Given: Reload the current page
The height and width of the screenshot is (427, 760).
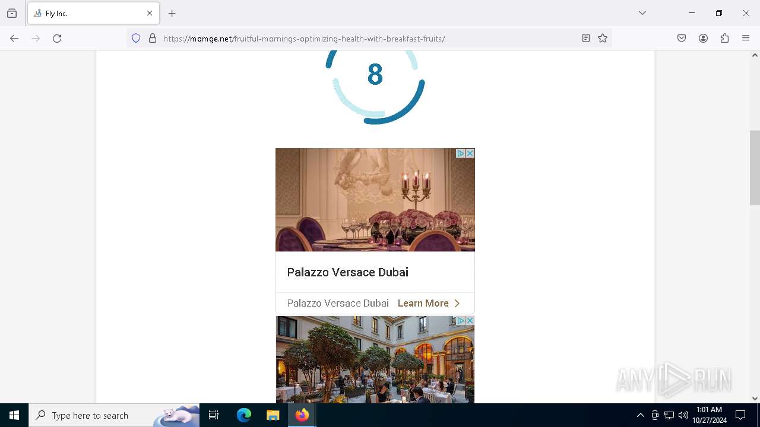Looking at the screenshot, I should (57, 39).
